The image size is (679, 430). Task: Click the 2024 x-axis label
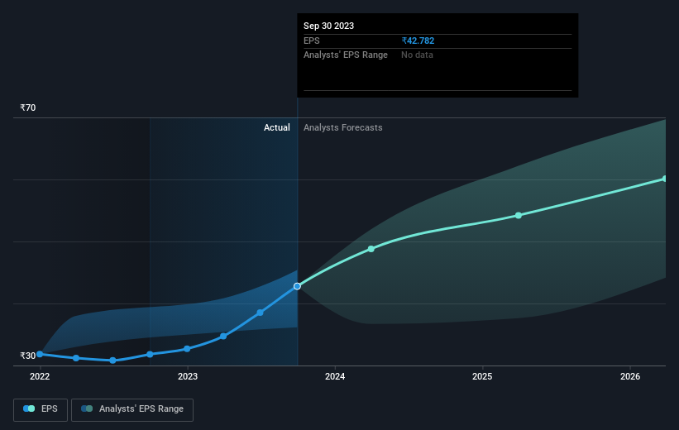pyautogui.click(x=335, y=376)
